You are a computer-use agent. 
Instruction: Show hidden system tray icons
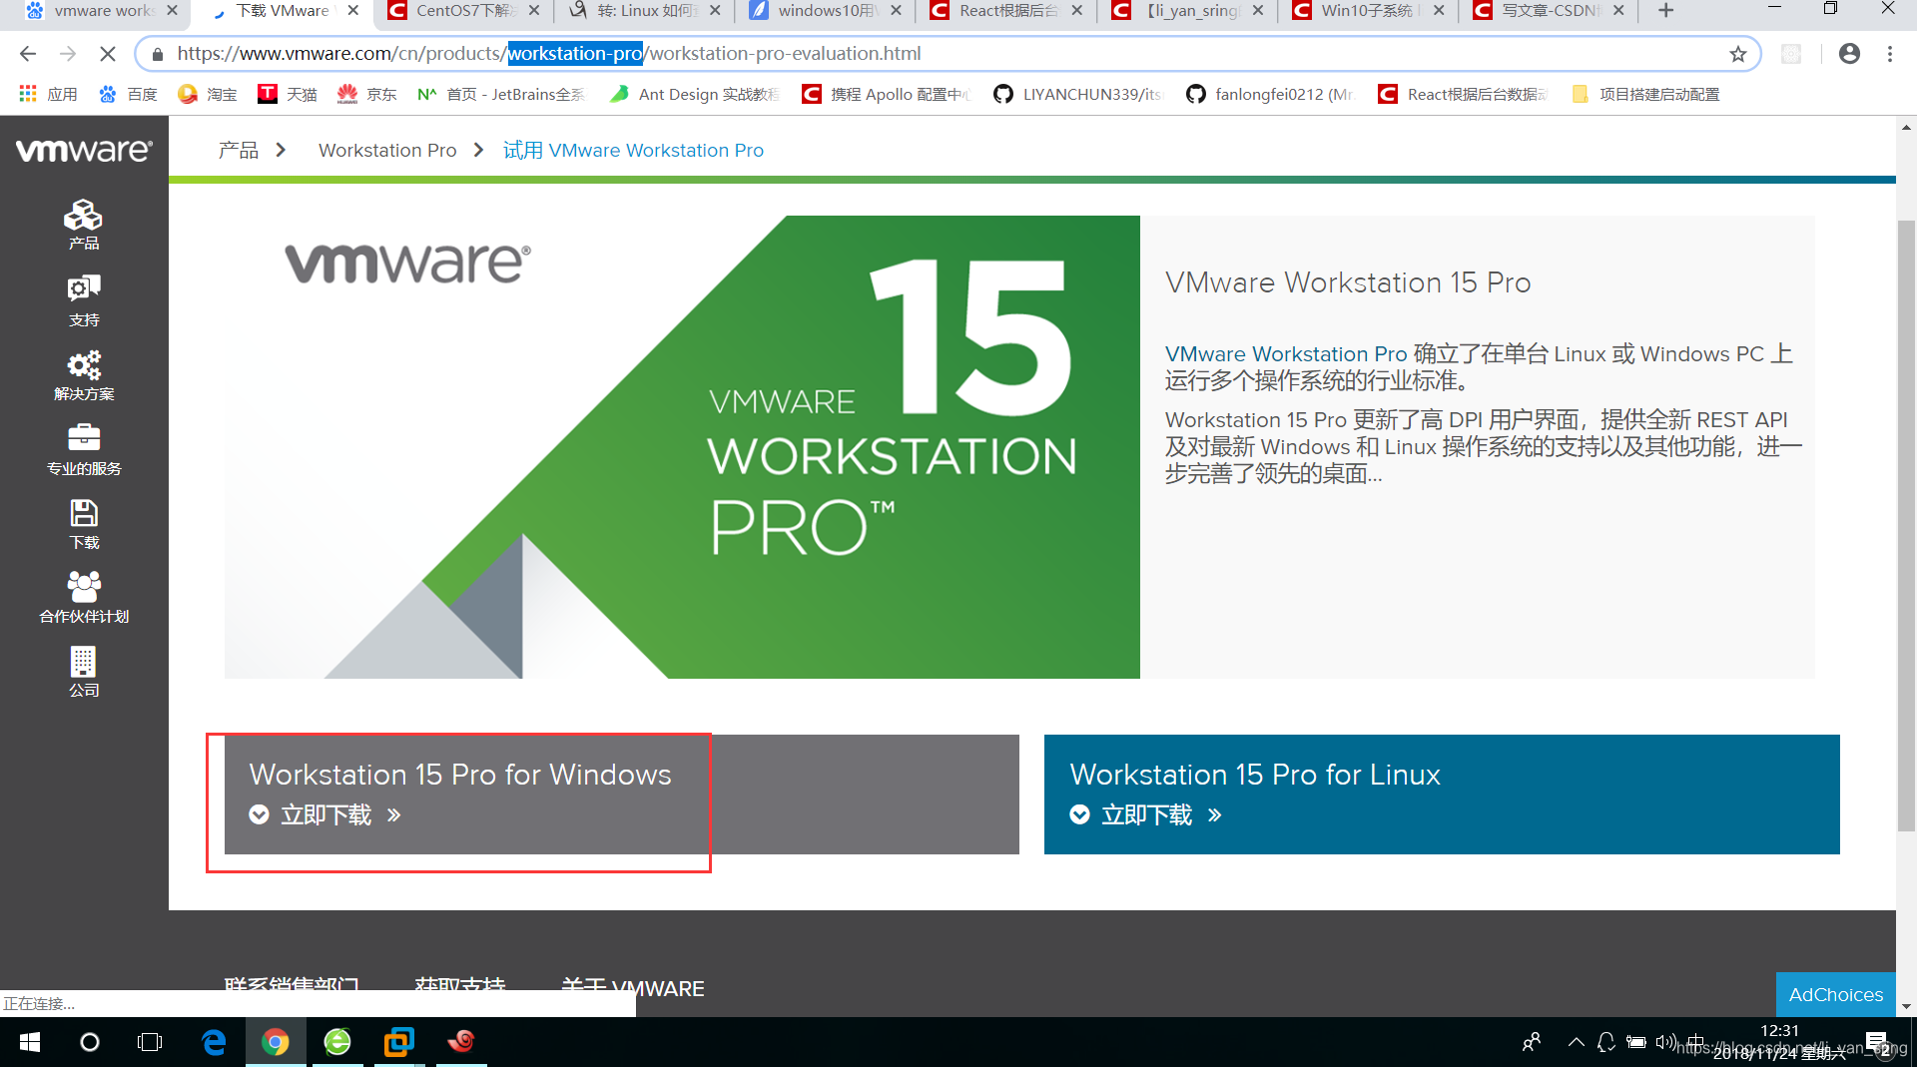(1576, 1042)
